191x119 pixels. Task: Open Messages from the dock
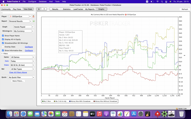[x=30, y=114]
